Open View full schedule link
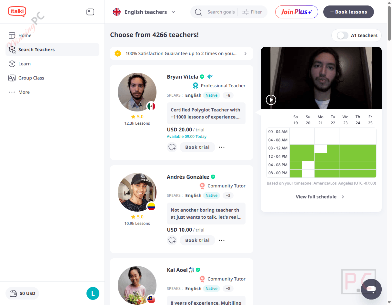 point(320,197)
